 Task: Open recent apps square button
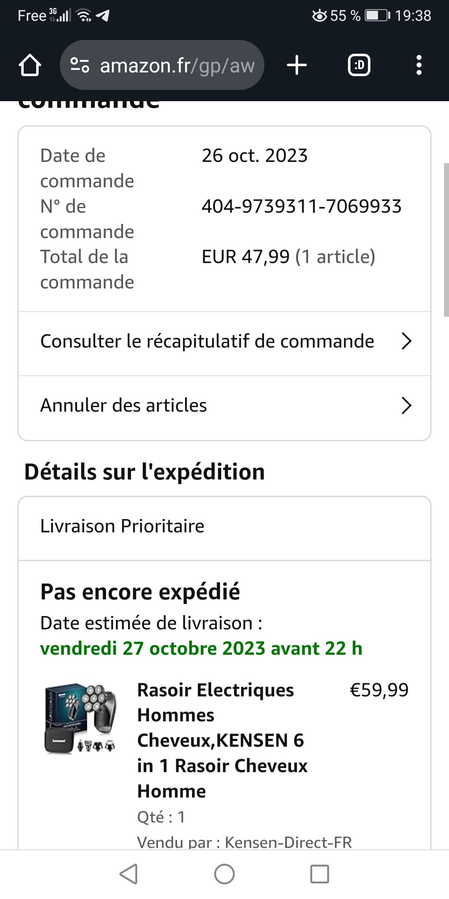320,874
